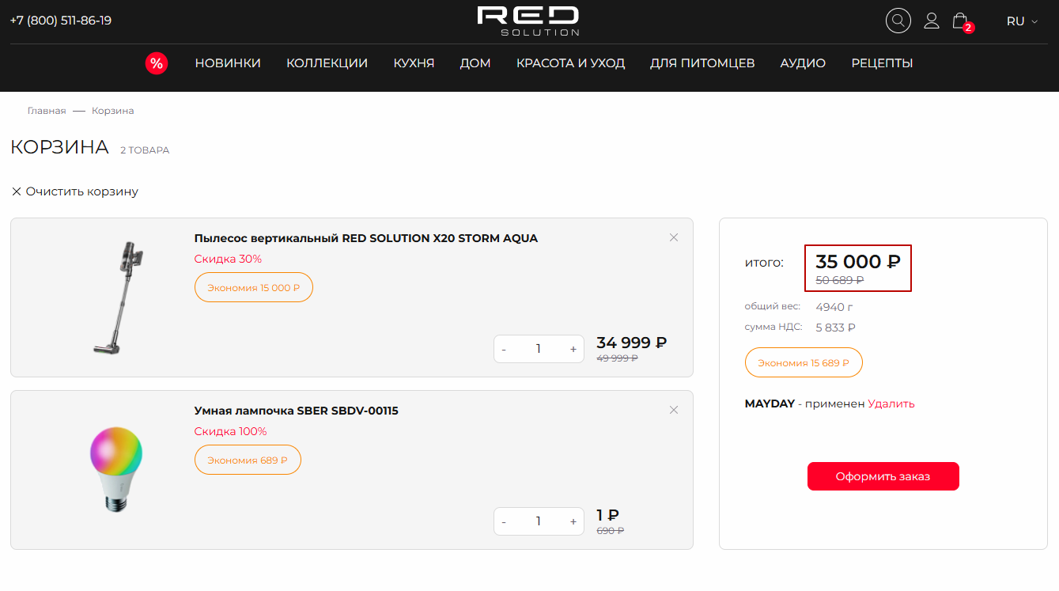Call the +7 (800) 511-86-19 phone link
This screenshot has width=1059, height=591.
[x=61, y=21]
